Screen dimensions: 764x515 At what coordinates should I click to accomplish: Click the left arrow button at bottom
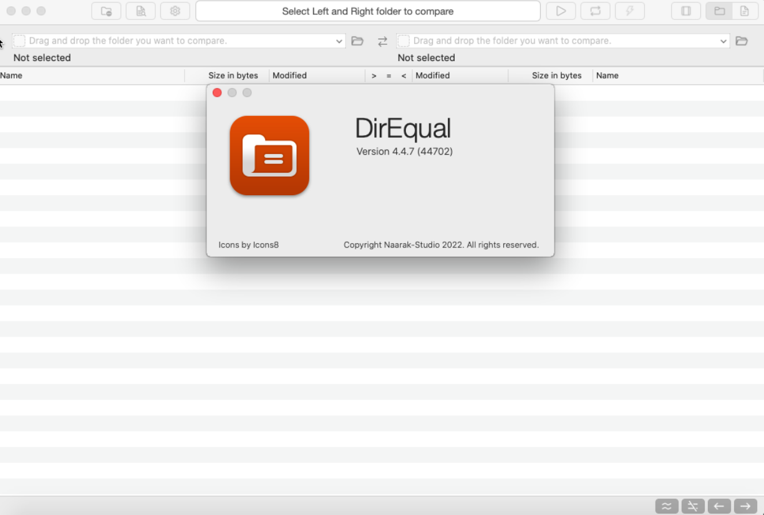click(x=719, y=506)
